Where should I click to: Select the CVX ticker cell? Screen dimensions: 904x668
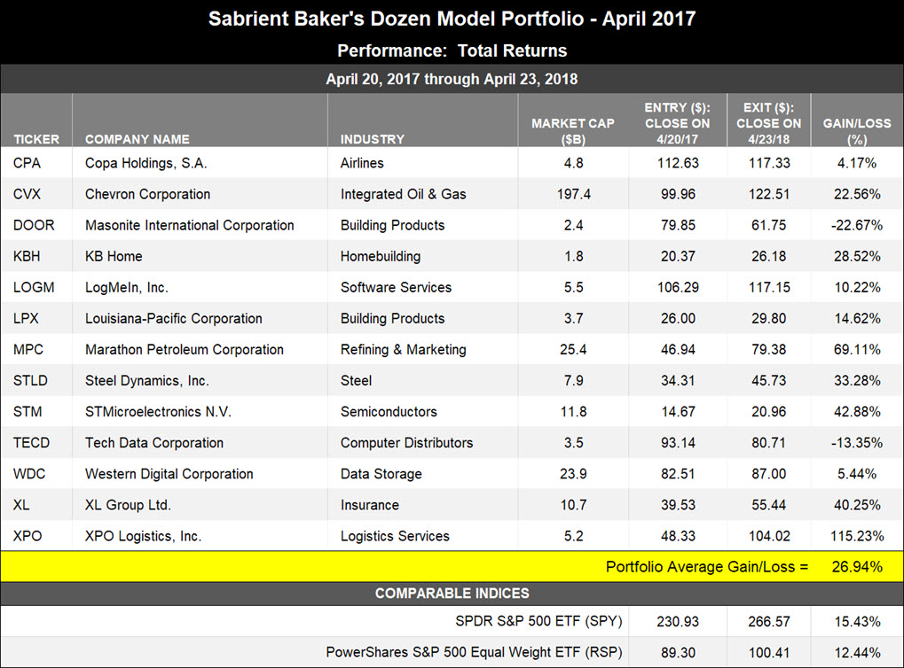28,194
